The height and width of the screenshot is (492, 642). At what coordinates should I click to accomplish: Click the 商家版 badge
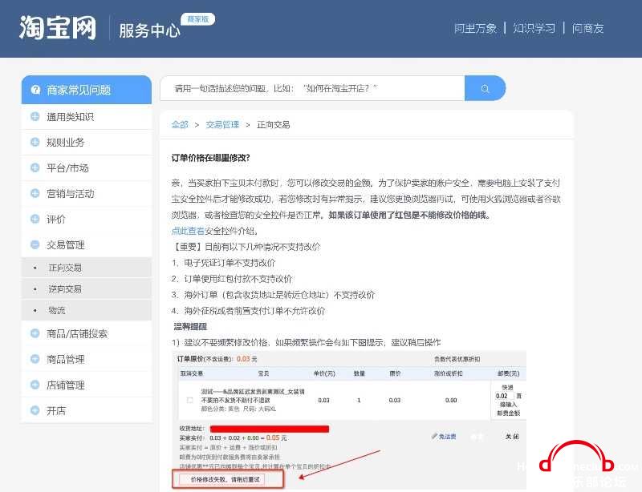pyautogui.click(x=198, y=19)
